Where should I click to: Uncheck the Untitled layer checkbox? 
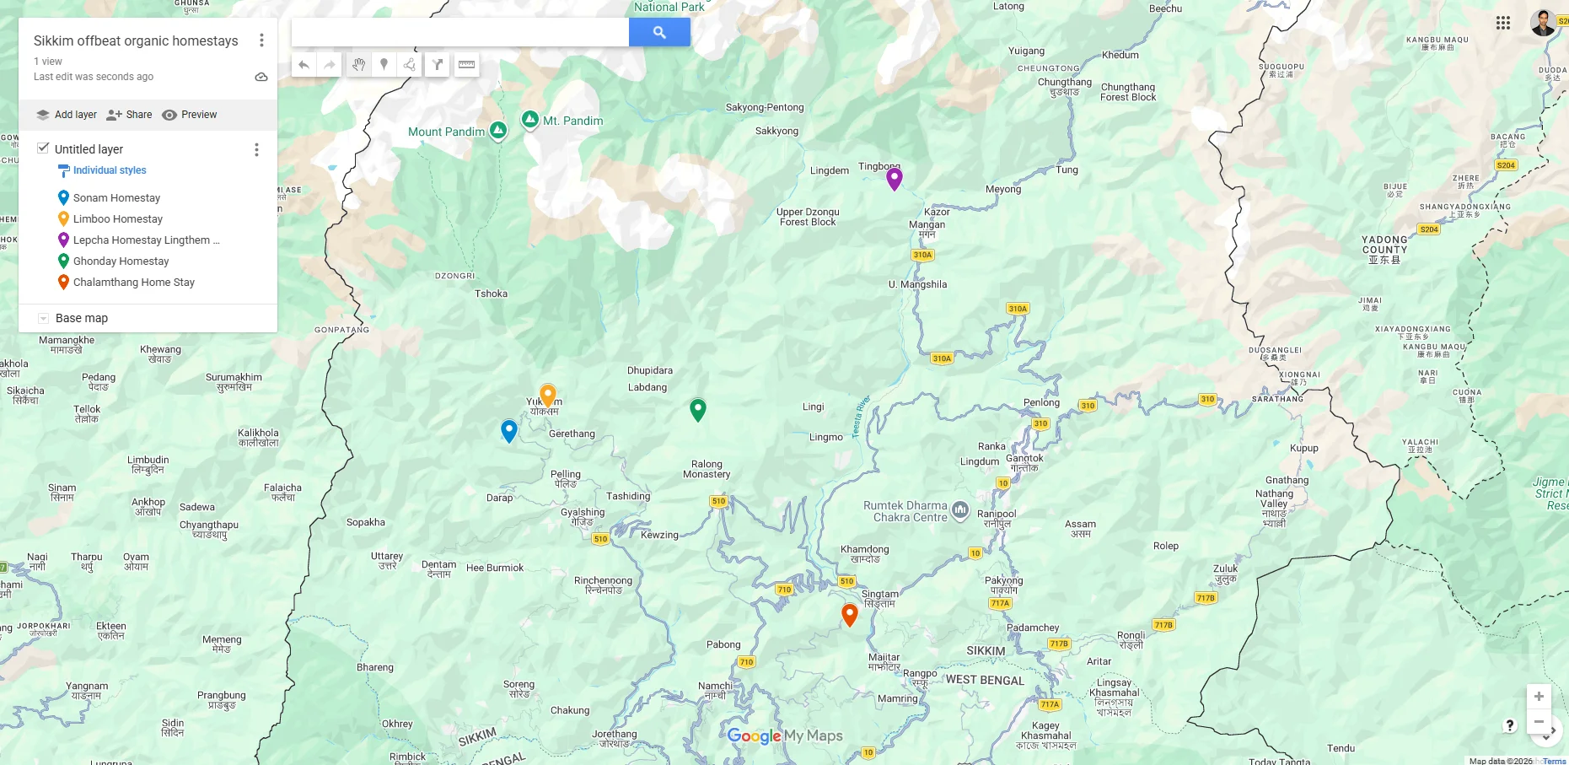pos(43,148)
